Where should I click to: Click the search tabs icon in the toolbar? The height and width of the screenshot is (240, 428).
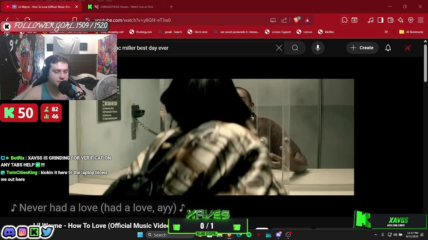354,20
